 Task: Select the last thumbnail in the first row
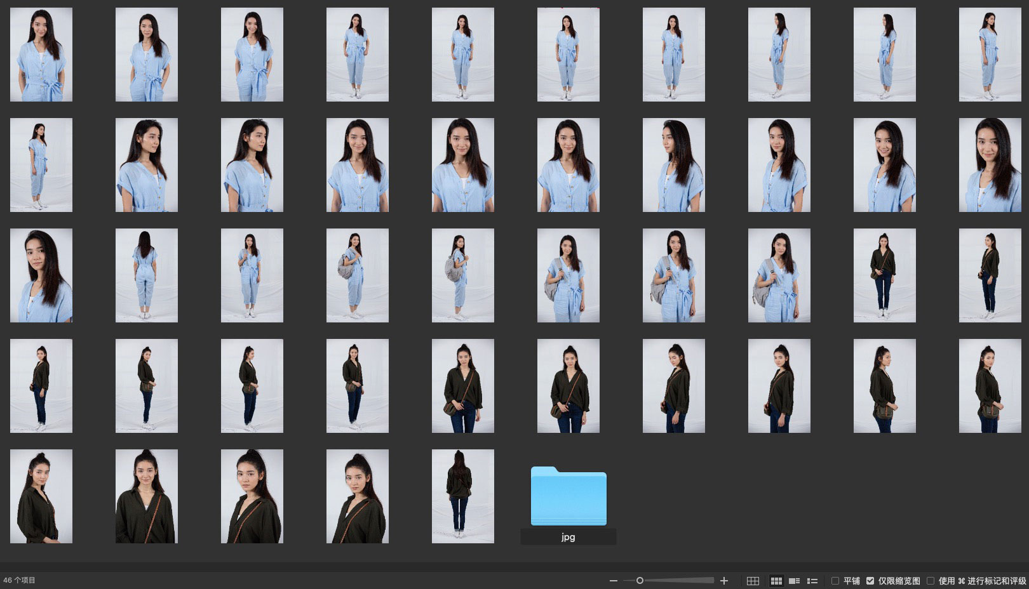pos(990,55)
